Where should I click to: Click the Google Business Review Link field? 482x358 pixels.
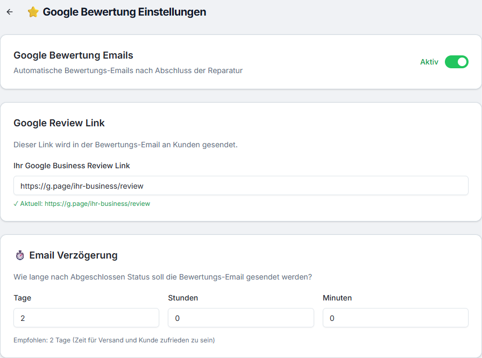(x=240, y=185)
